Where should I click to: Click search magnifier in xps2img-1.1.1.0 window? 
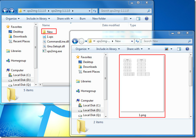(x=149, y=11)
